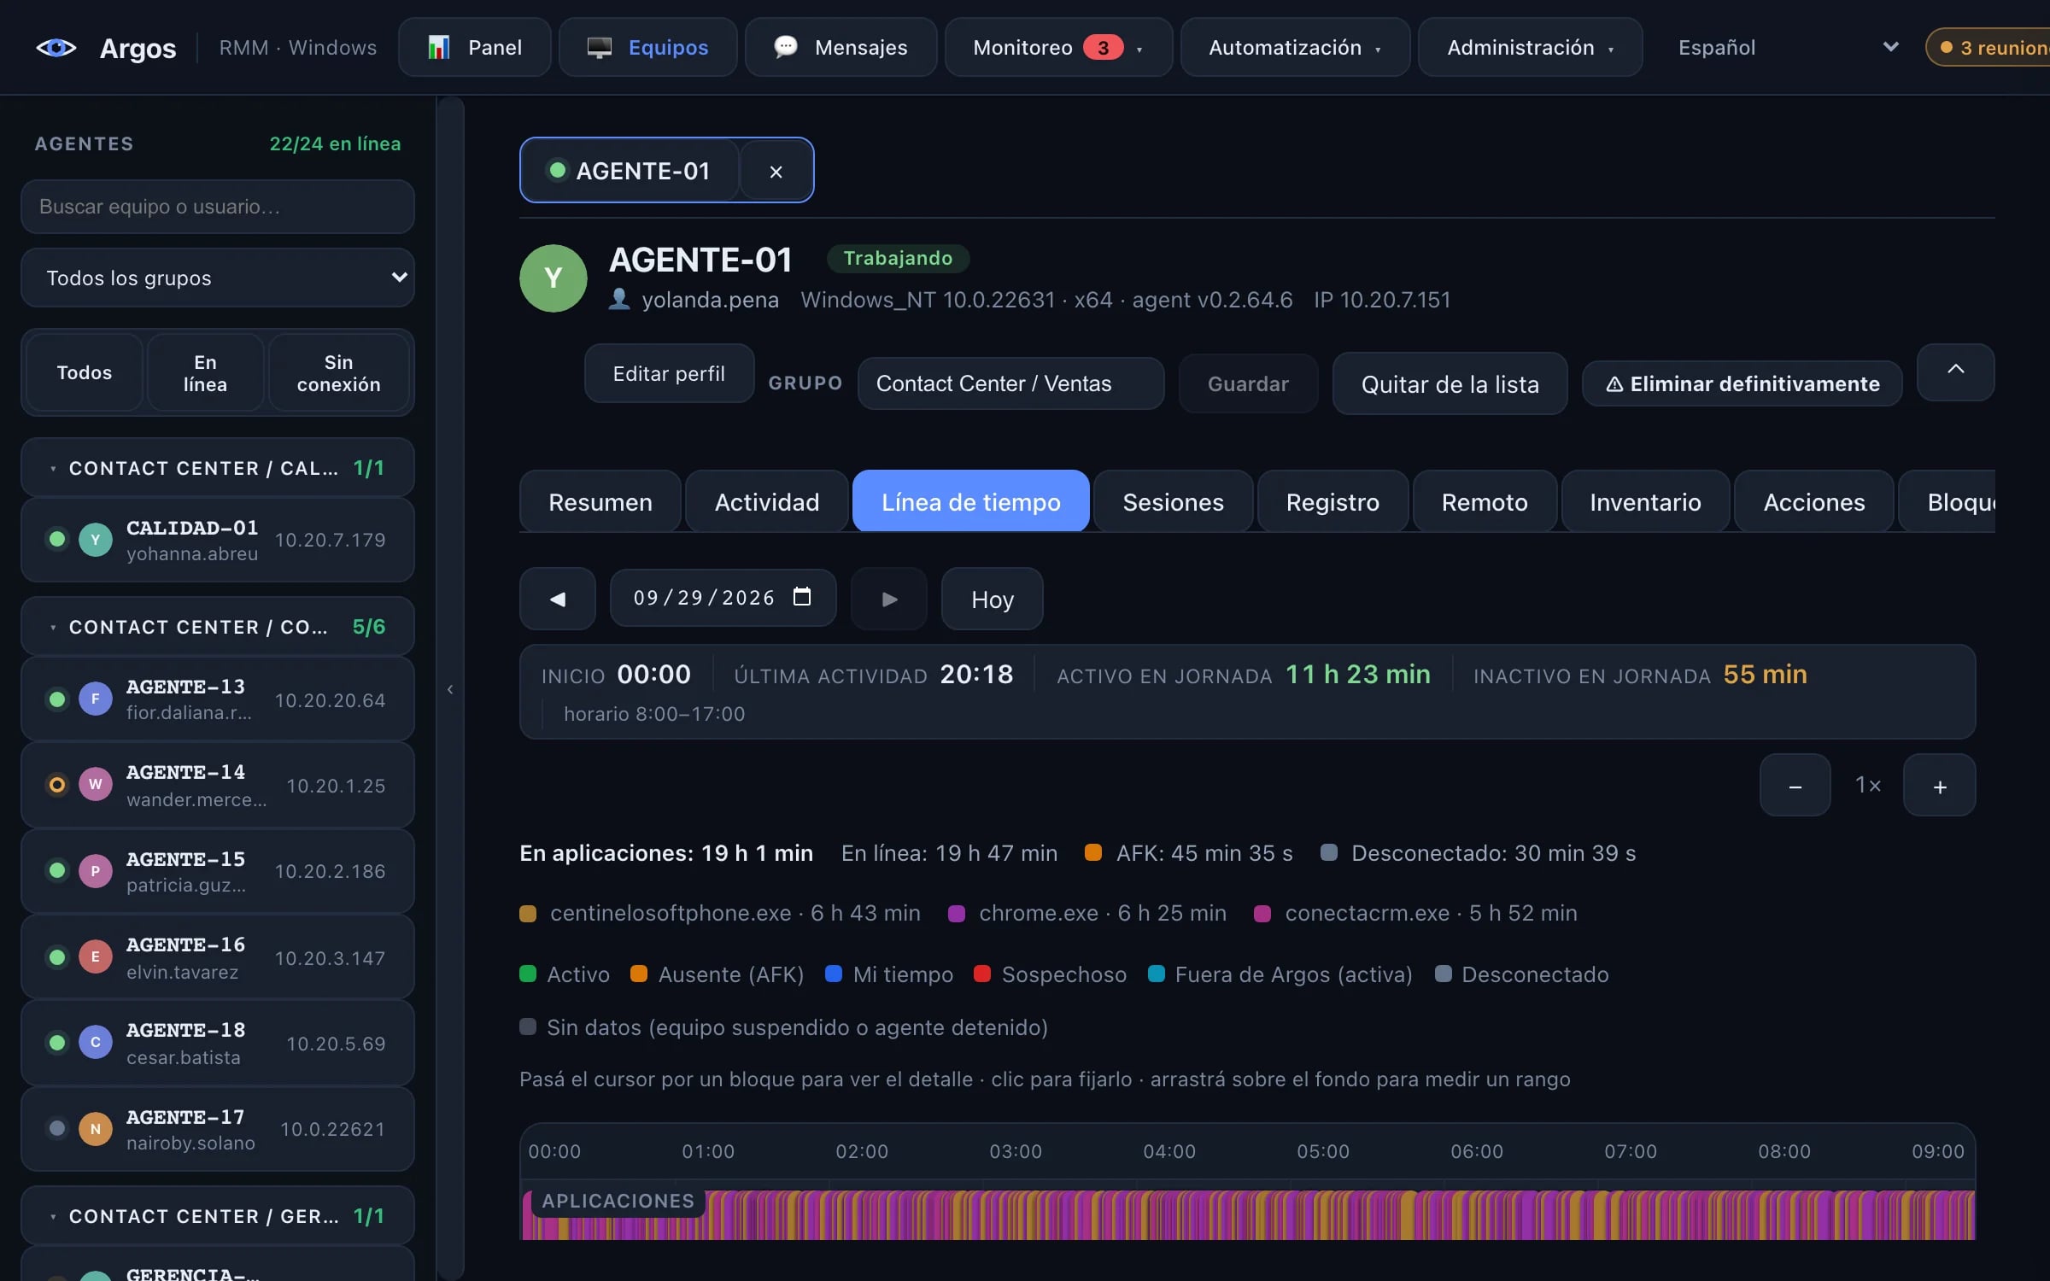
Task: Select the Sin conexión agents filter
Action: (338, 372)
